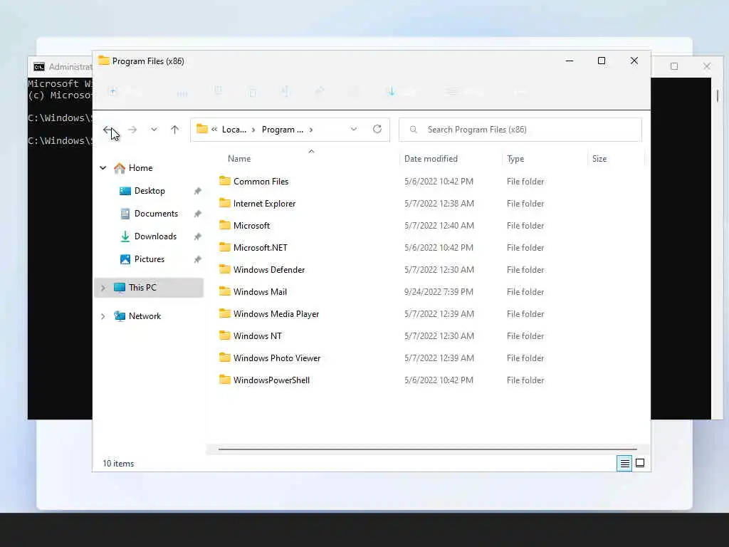This screenshot has height=547, width=729.
Task: Focus the Search Program Files (x86) box
Action: click(520, 130)
